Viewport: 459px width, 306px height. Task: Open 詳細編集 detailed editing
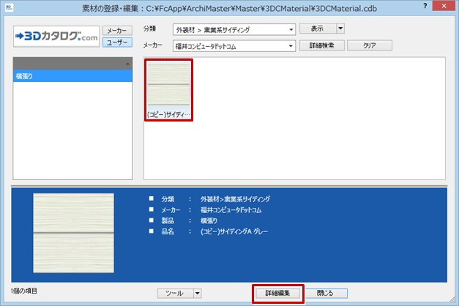277,293
